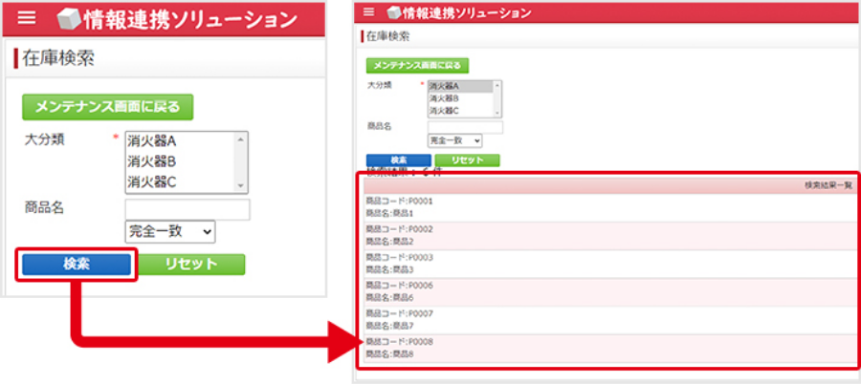
Task: Click 大分類 label in left screen
Action: point(44,139)
